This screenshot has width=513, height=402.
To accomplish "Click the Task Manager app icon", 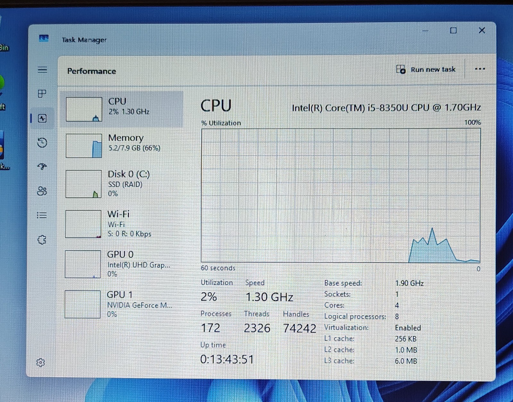I will 44,38.
